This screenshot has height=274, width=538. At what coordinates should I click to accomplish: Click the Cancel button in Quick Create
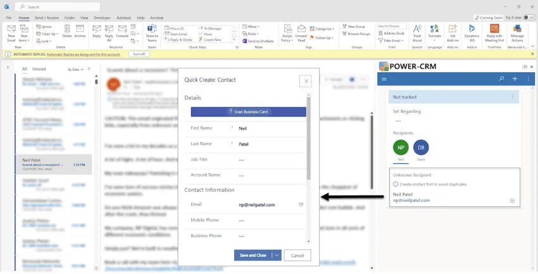297,256
